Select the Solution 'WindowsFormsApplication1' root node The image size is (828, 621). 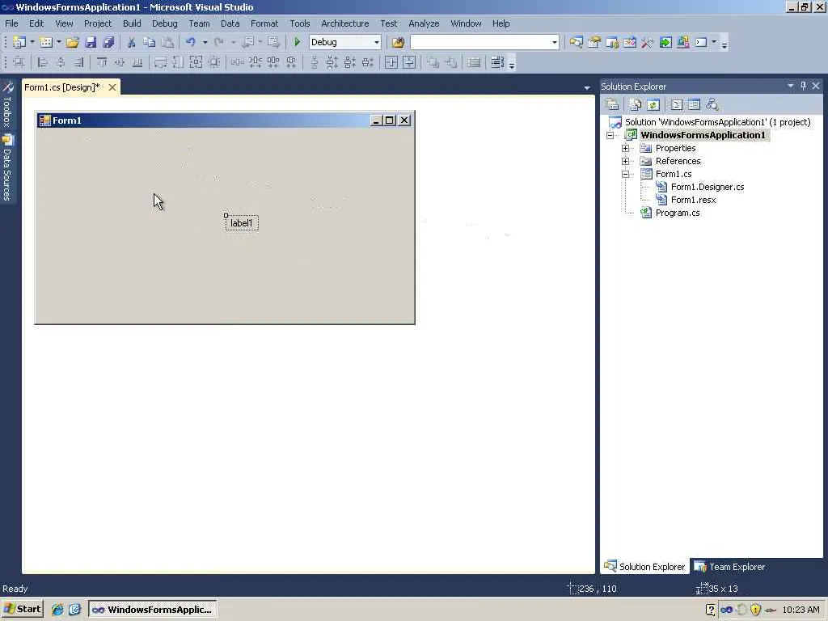718,122
